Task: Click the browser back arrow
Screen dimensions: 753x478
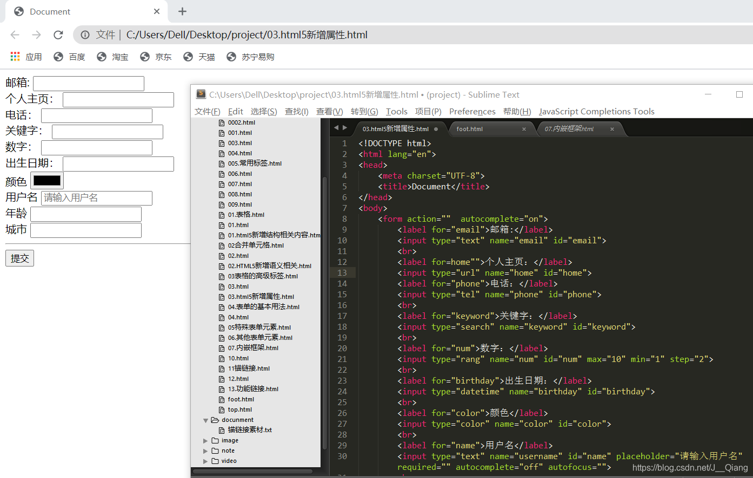Action: 15,35
